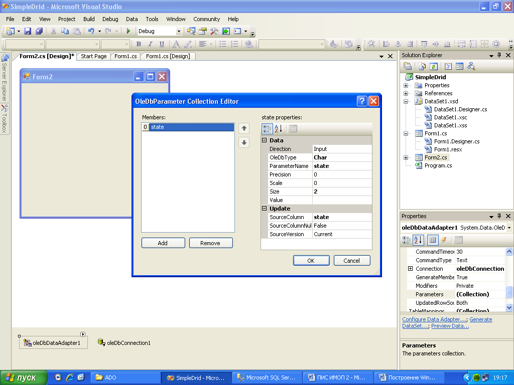
Task: Switch to Microsoft SQL Server taskbar item
Action: pyautogui.click(x=266, y=377)
